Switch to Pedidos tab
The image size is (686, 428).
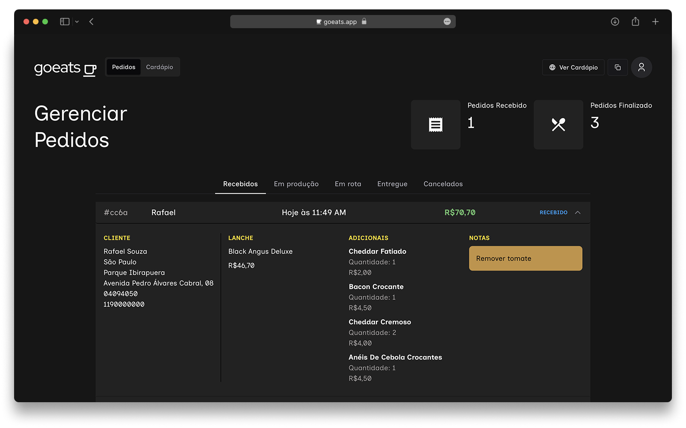(x=124, y=67)
